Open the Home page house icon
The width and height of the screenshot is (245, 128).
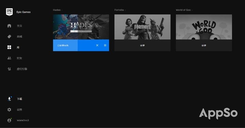[9, 26]
